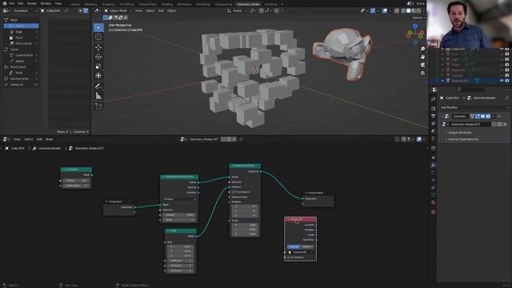This screenshot has height=288, width=512.
Task: Expand the Output Attributes panel
Action: pyautogui.click(x=460, y=133)
